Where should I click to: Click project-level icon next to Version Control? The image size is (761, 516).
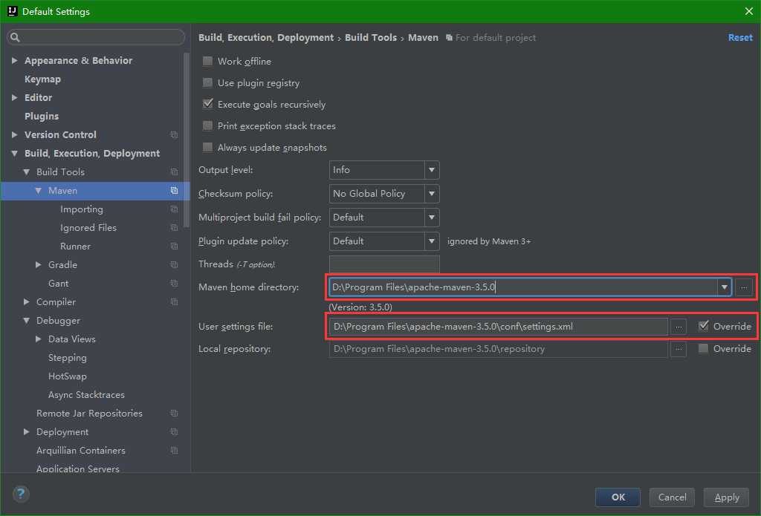(174, 135)
